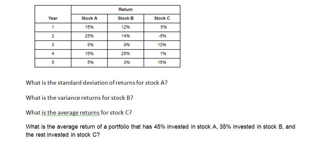Click the Year 3 row label
Image resolution: width=312 pixels, height=145 pixels.
pyautogui.click(x=53, y=45)
